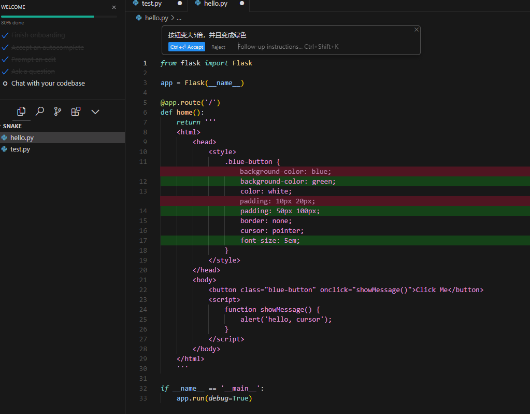Click the 80% onboarding progress bar
530x414 pixels.
pyautogui.click(x=59, y=17)
